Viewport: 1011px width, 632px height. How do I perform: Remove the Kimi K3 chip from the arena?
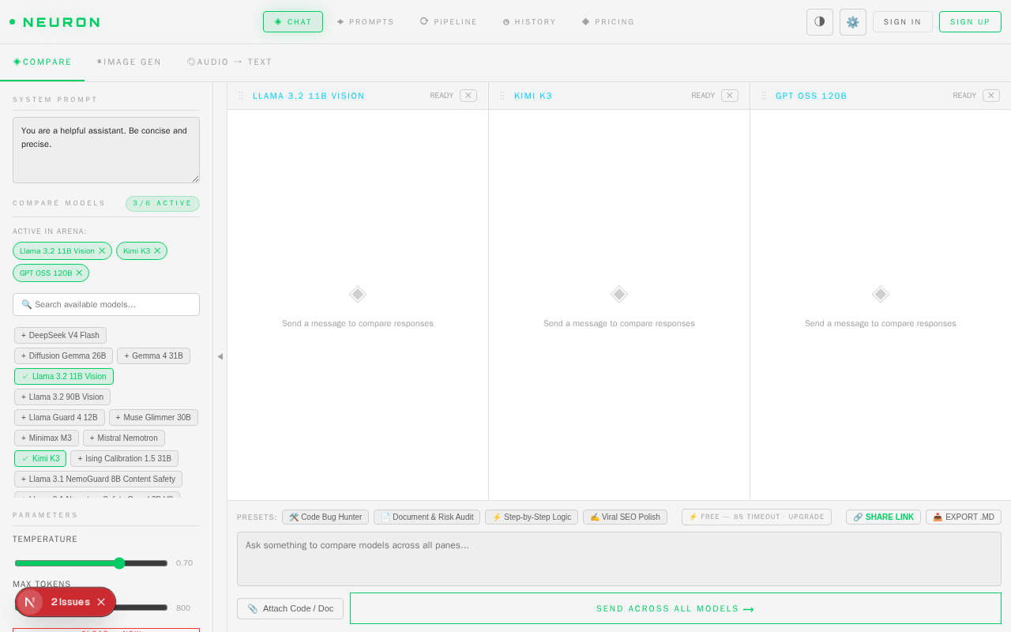pos(157,251)
